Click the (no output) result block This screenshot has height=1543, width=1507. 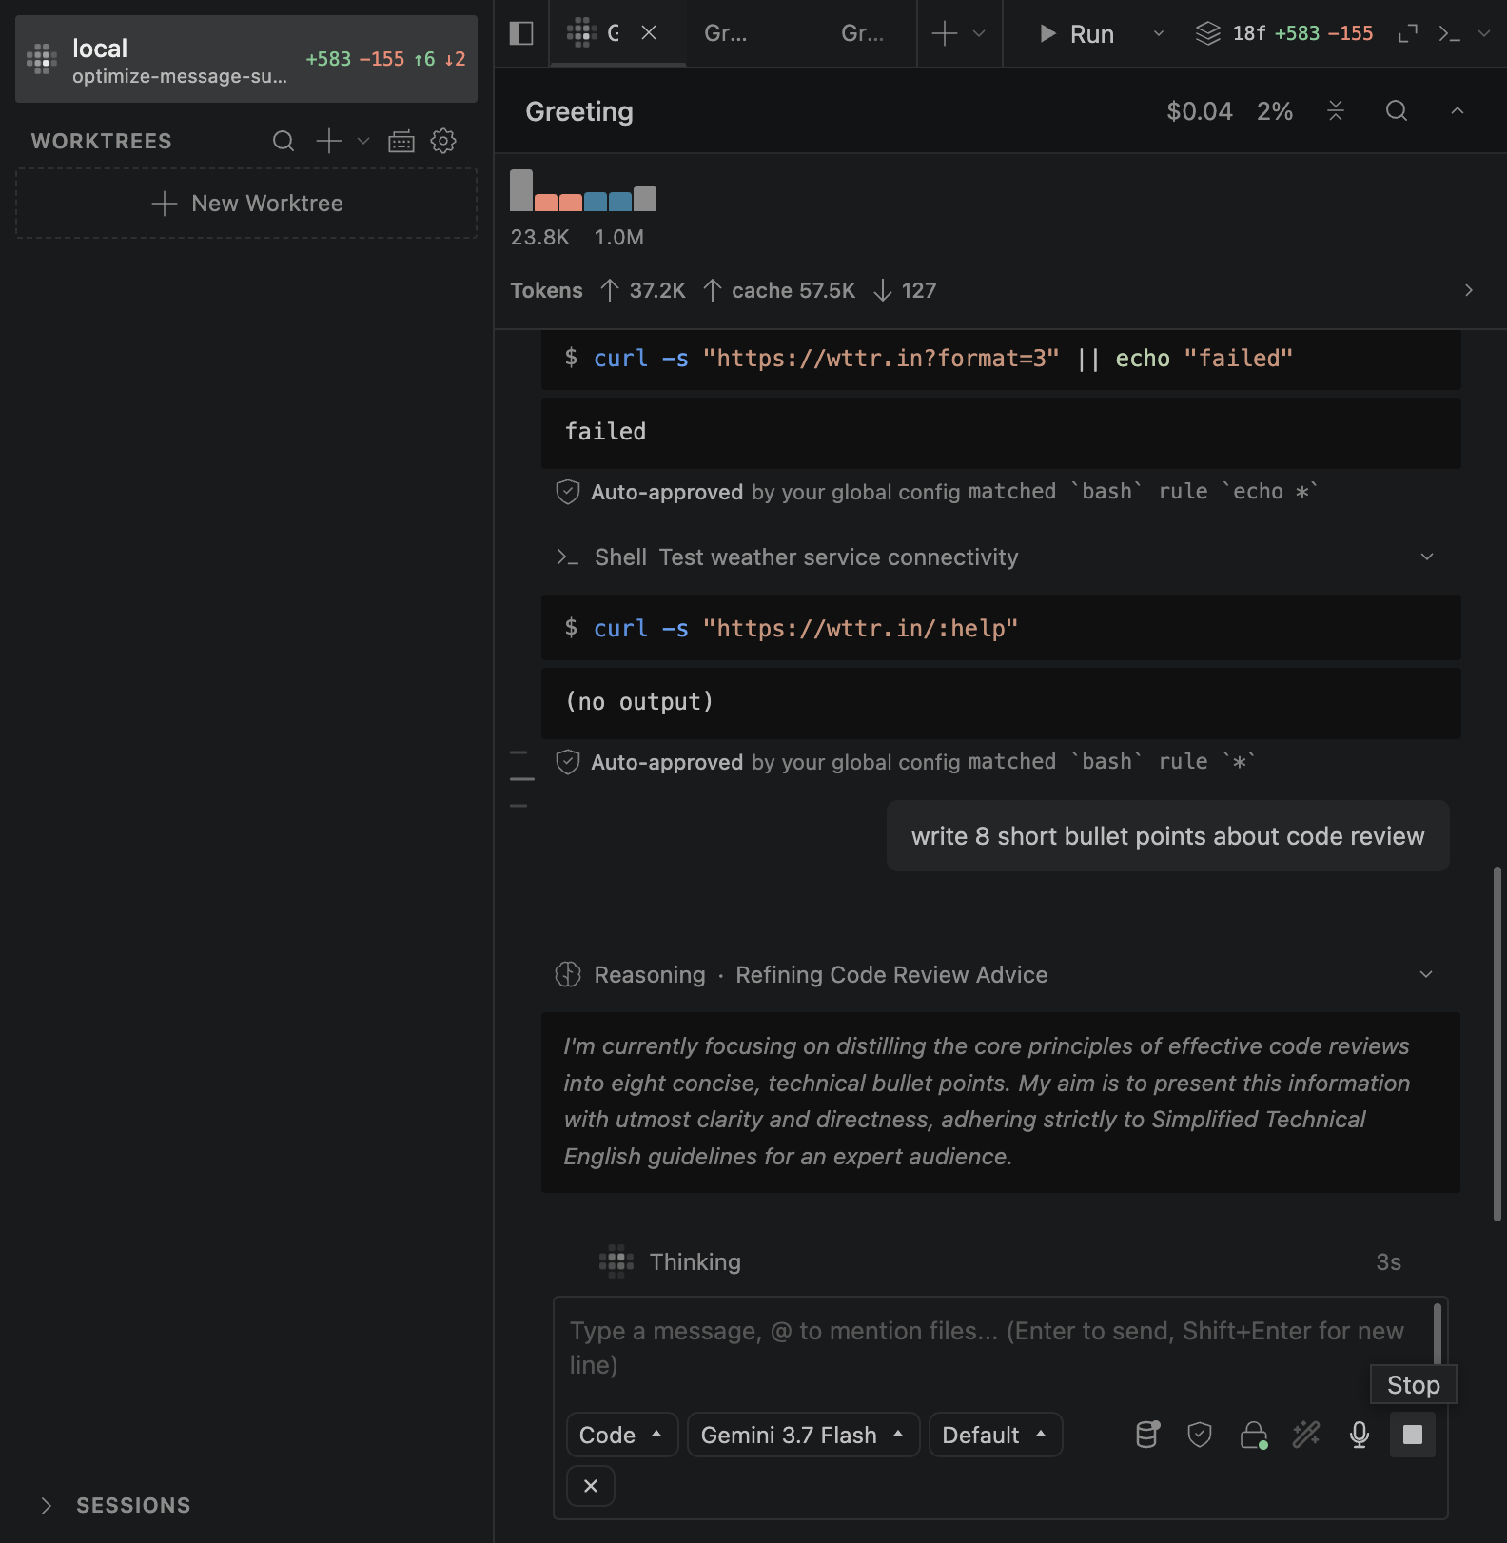[1001, 702]
